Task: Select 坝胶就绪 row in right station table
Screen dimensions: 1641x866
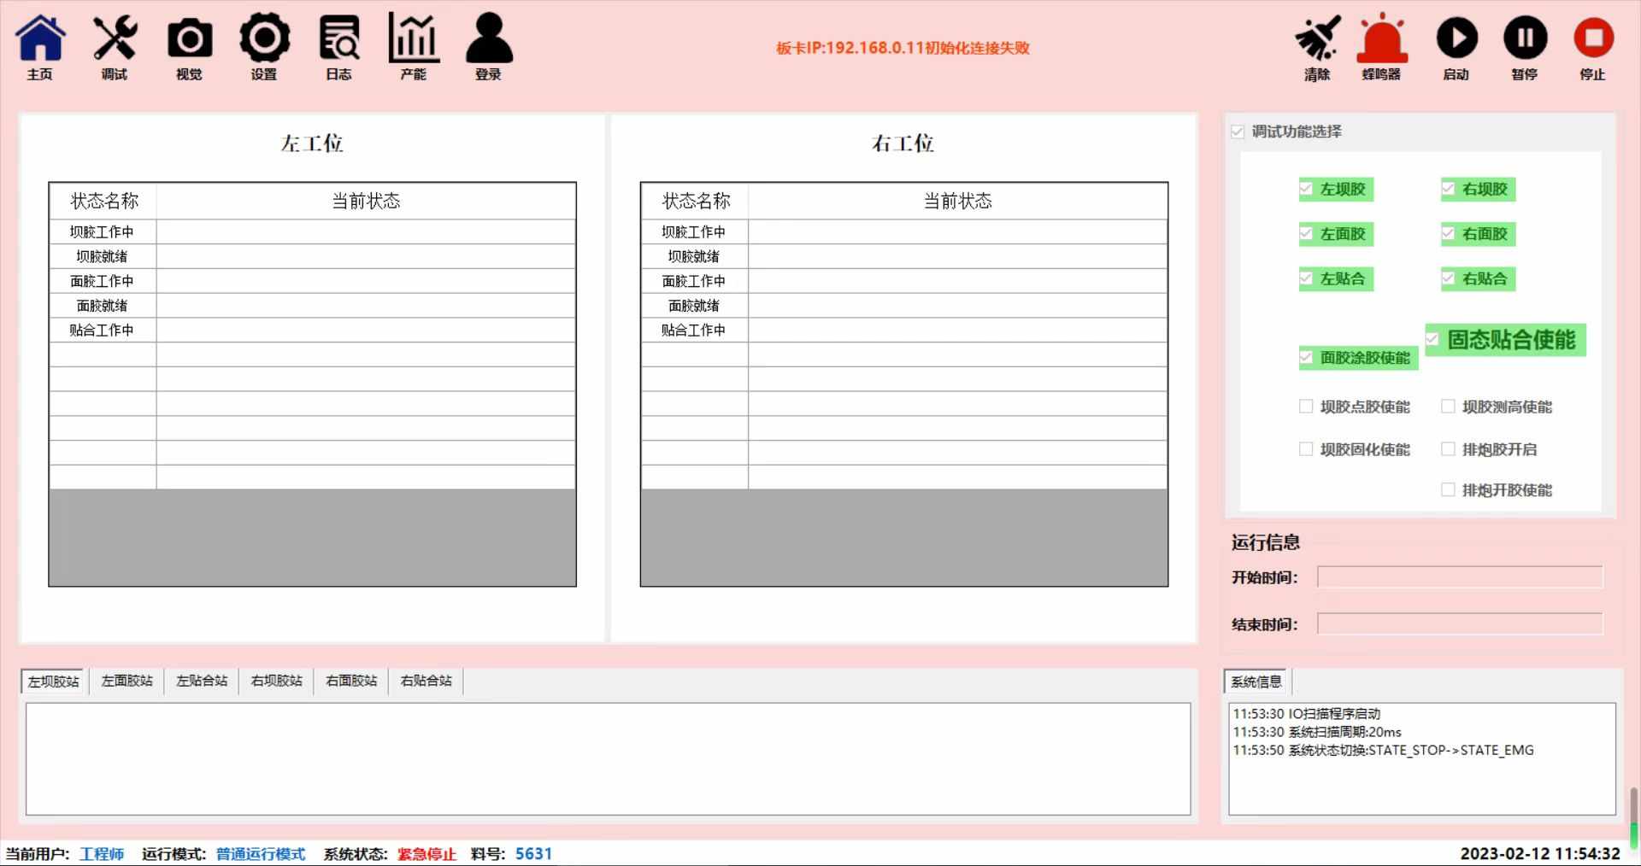Action: coord(904,257)
